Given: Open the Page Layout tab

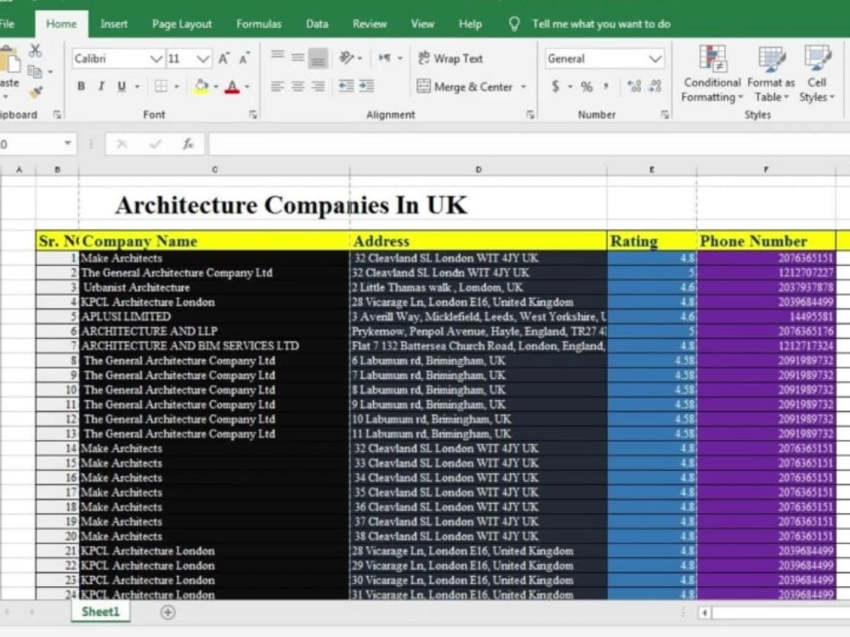Looking at the screenshot, I should 182,24.
